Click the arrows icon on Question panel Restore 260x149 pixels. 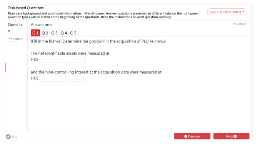(10, 39)
